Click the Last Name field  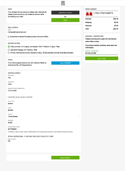click(x=44, y=84)
